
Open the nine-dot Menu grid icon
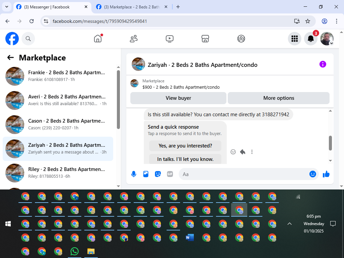[x=294, y=39]
